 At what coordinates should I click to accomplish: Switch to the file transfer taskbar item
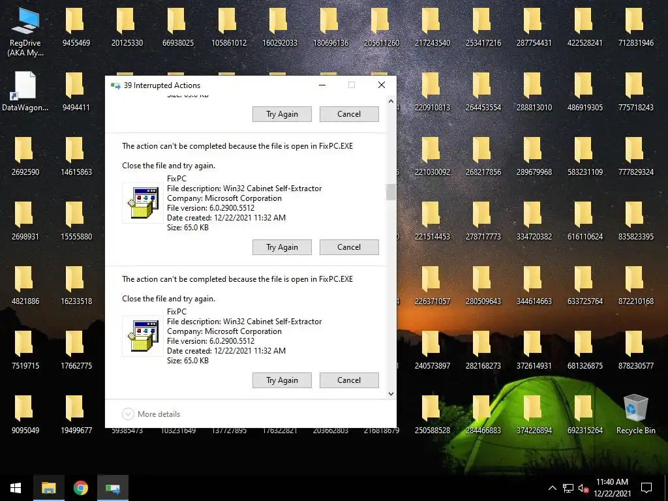click(x=112, y=488)
